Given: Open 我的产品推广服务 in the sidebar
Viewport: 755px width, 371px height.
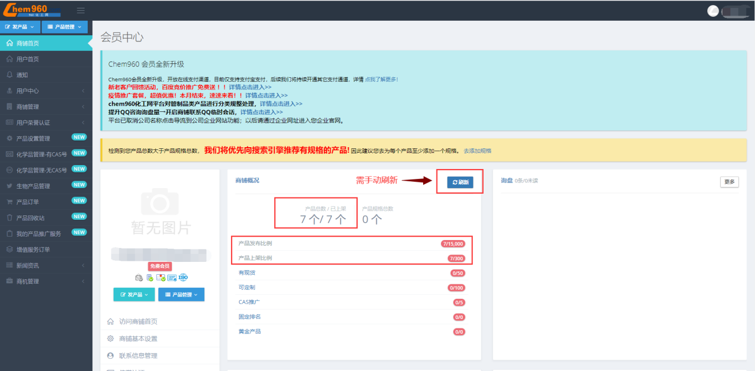Looking at the screenshot, I should (x=46, y=233).
